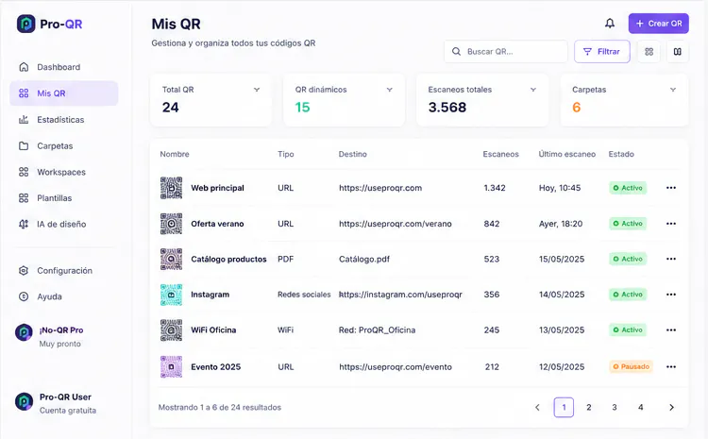Go to page 3
This screenshot has width=708, height=439.
click(x=615, y=408)
